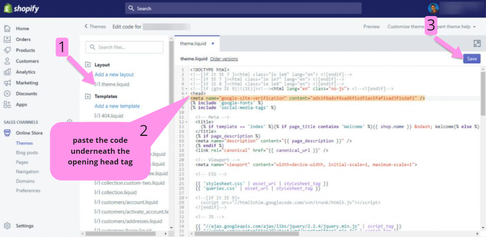
Task: Collapse the Templates folder
Action: click(88, 96)
